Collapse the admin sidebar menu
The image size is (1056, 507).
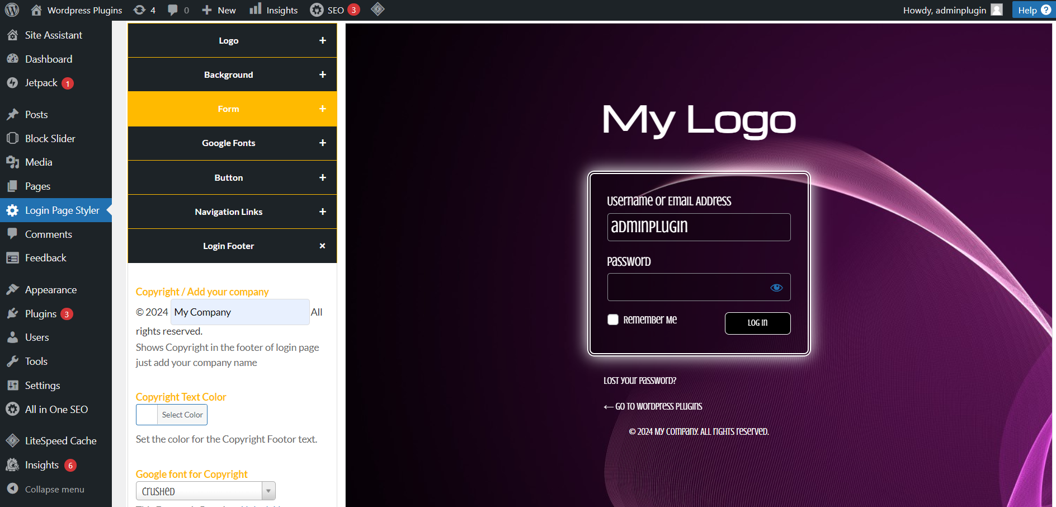click(56, 489)
